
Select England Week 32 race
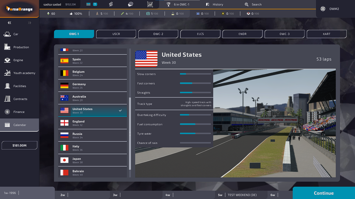click(92, 123)
